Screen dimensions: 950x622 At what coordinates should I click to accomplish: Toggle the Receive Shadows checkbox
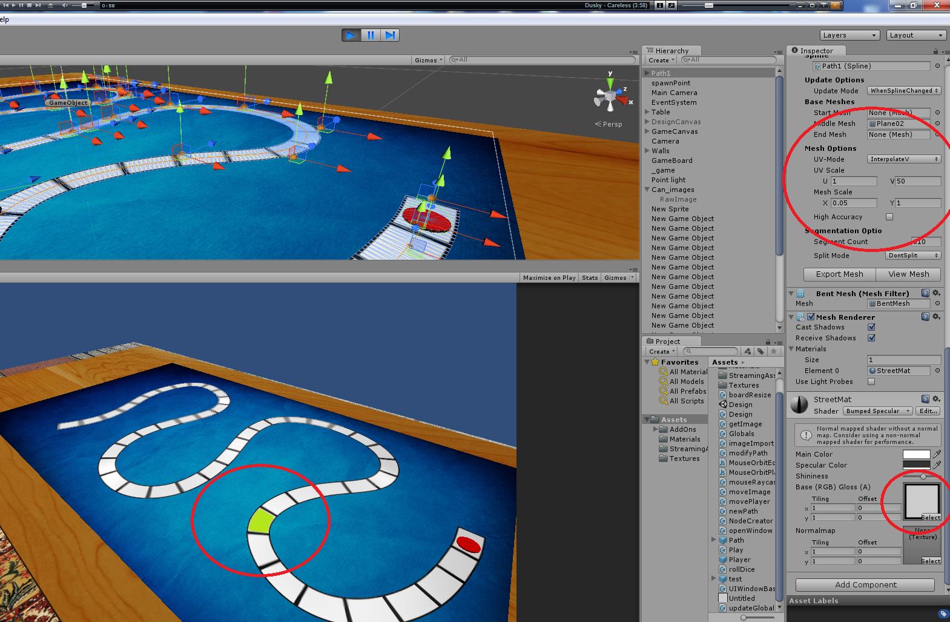[x=871, y=338]
